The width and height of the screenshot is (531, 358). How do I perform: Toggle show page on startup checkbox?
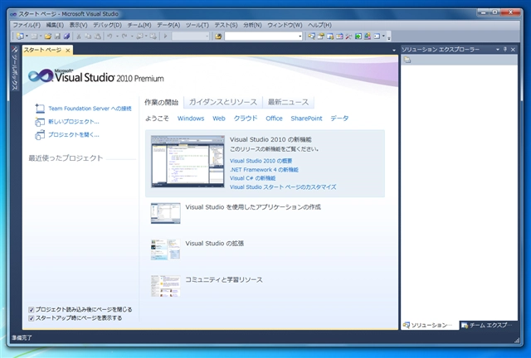point(32,317)
